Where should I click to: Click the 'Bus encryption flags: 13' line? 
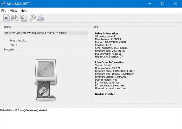(x=108, y=54)
